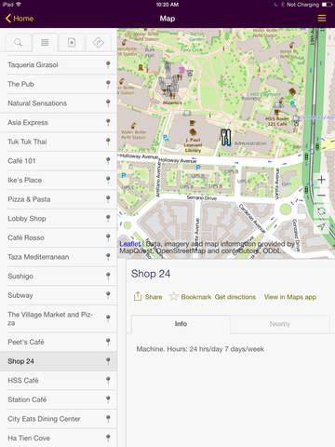Open the bookmarks tab icon
This screenshot has height=447, width=335.
click(72, 42)
